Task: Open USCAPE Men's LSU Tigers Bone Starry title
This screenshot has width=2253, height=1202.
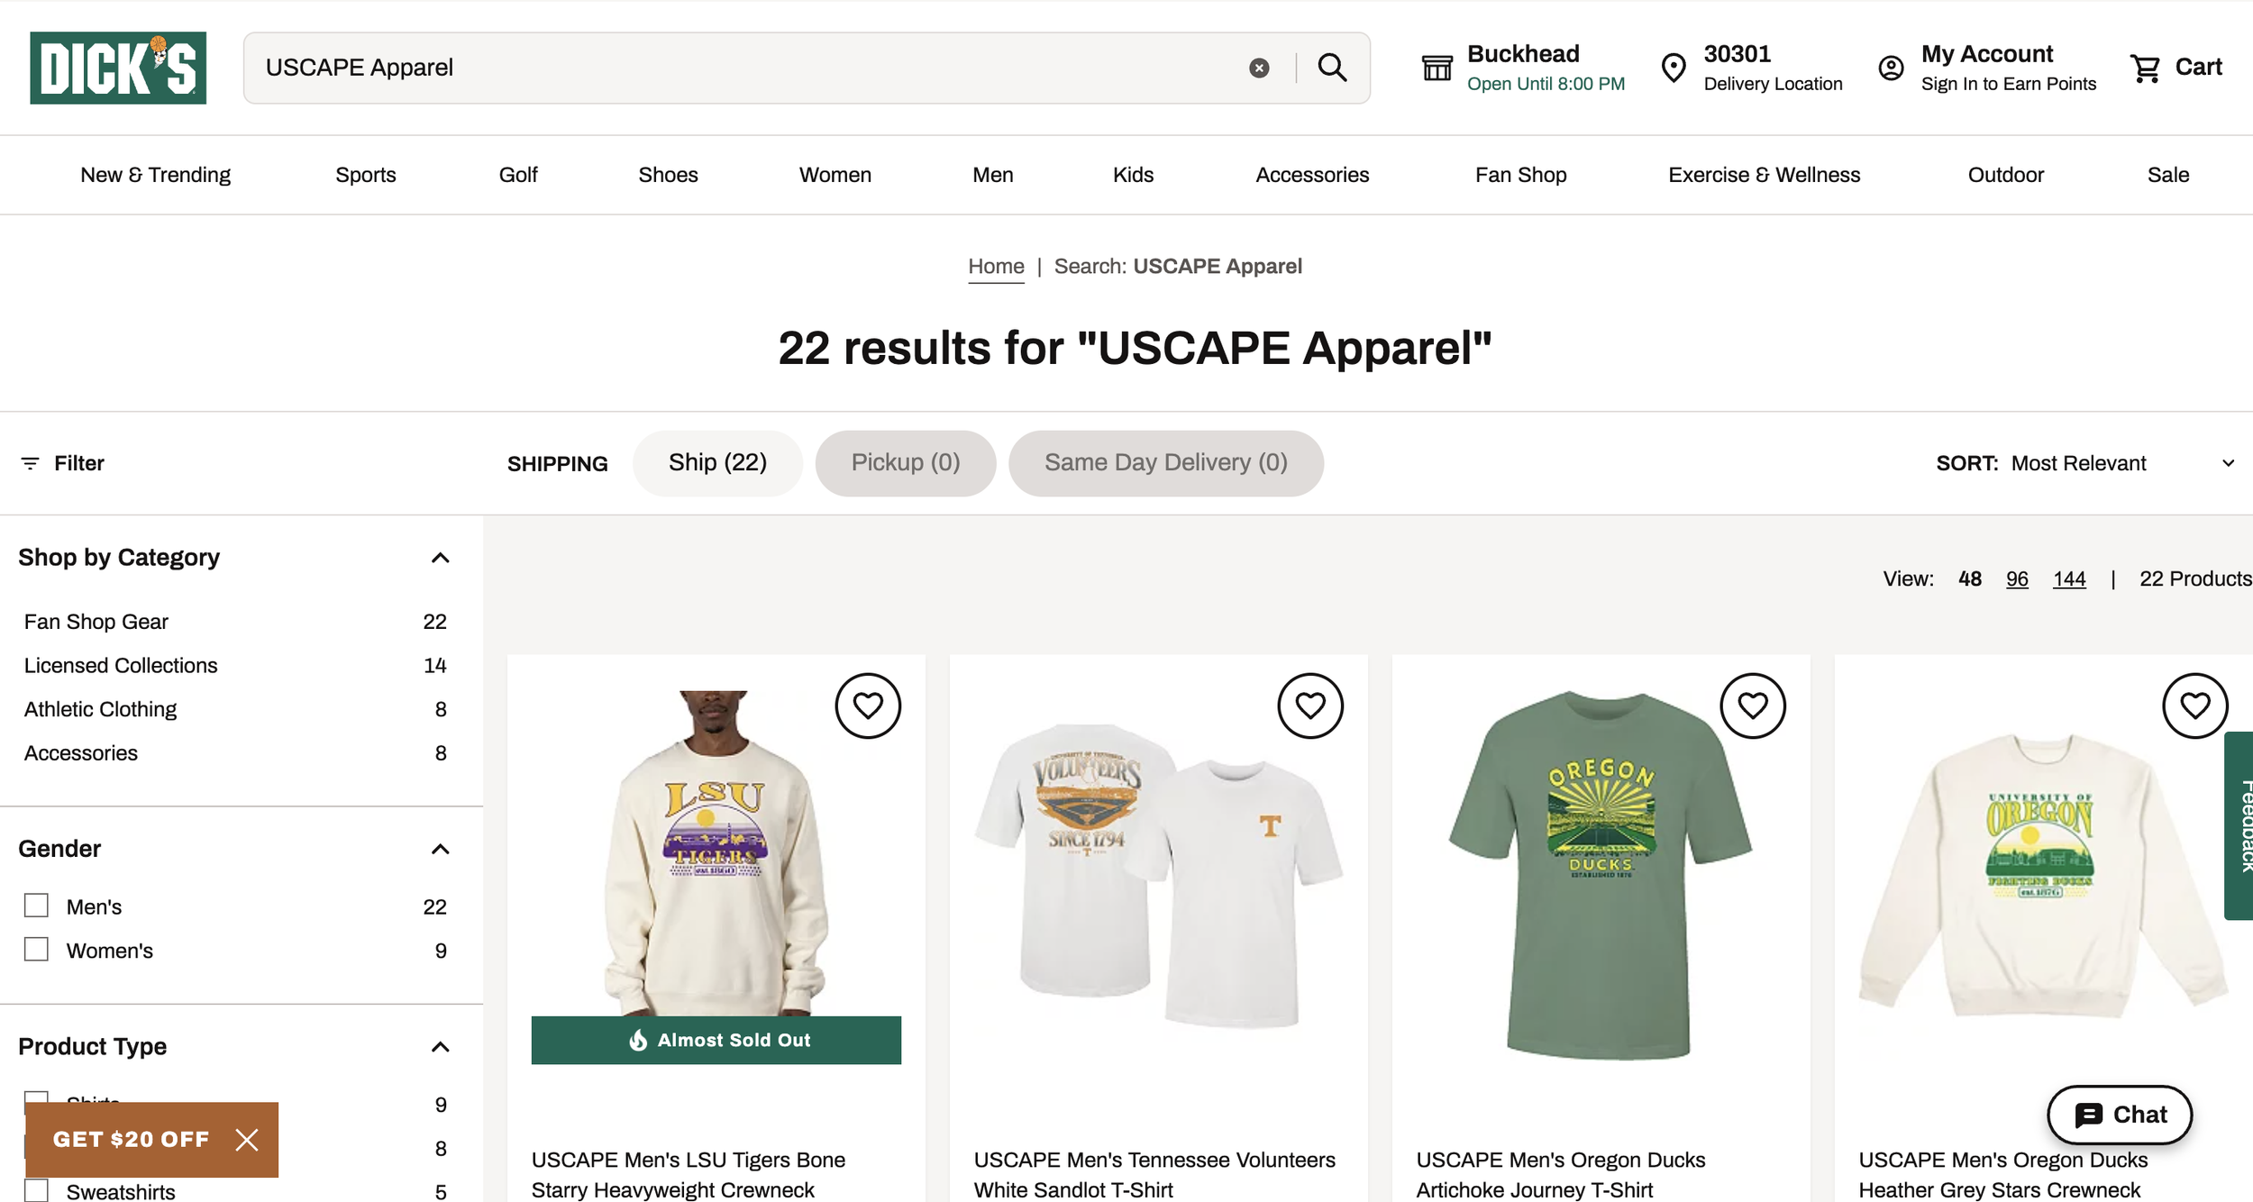Action: point(689,1175)
